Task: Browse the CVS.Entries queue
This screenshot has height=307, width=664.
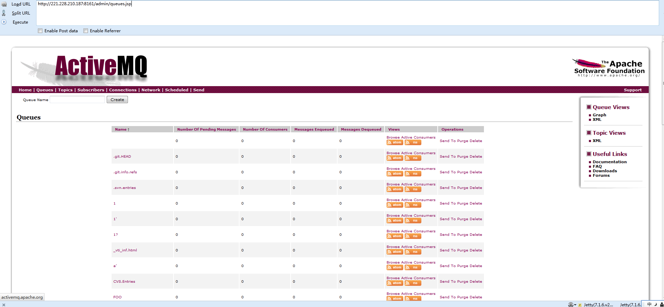Action: pos(393,278)
